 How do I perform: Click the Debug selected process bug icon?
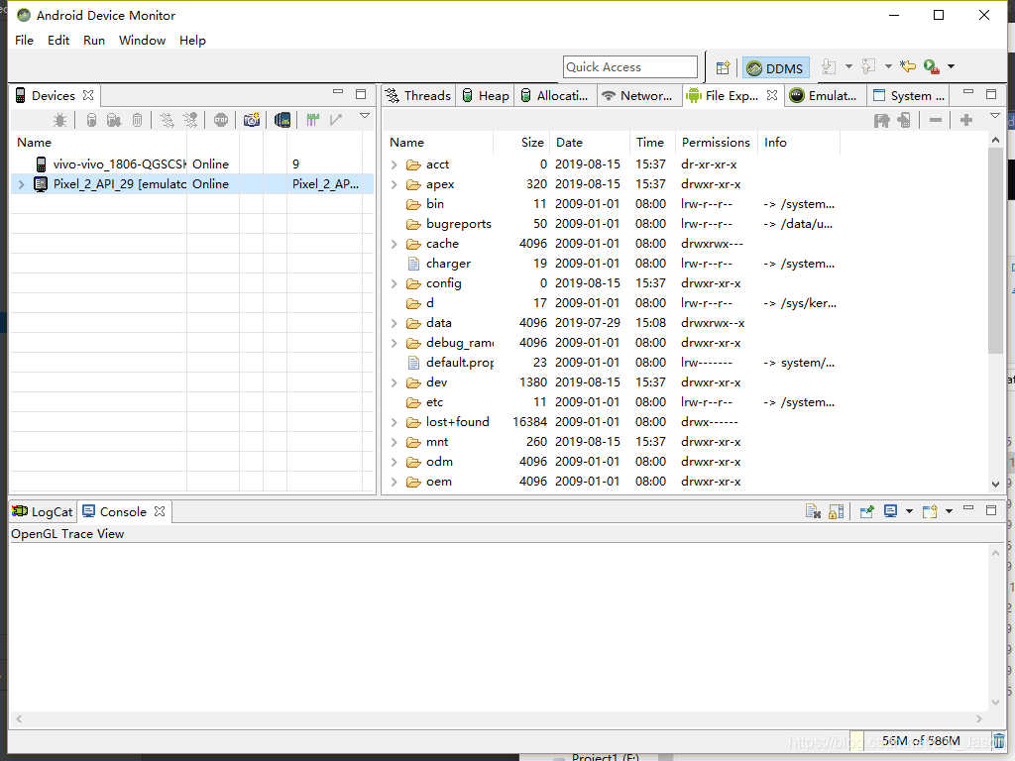pos(59,120)
